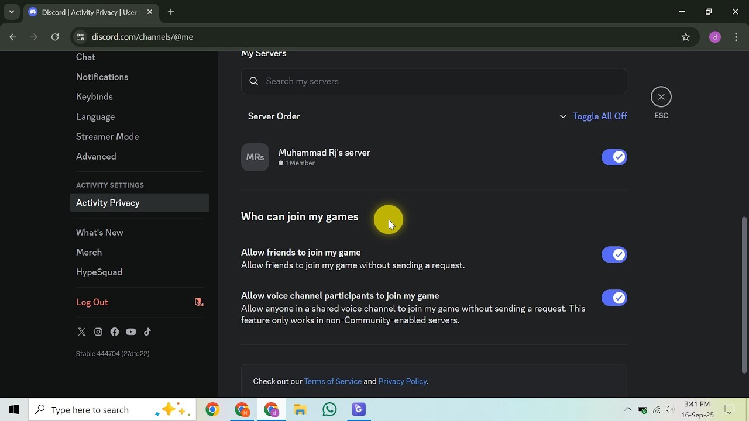Image resolution: width=749 pixels, height=421 pixels.
Task: Open the network icon in tray
Action: (x=657, y=410)
